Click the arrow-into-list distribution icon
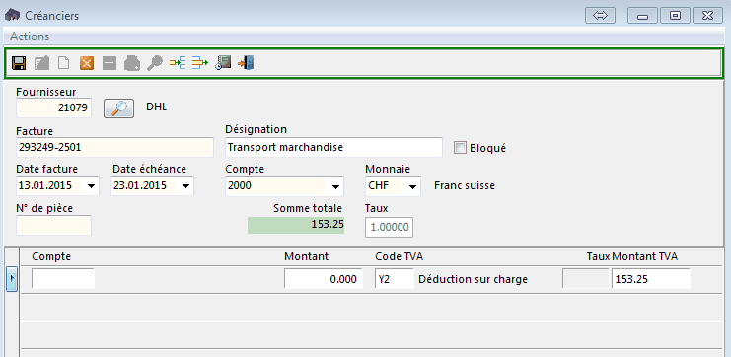This screenshot has height=357, width=731. click(178, 63)
